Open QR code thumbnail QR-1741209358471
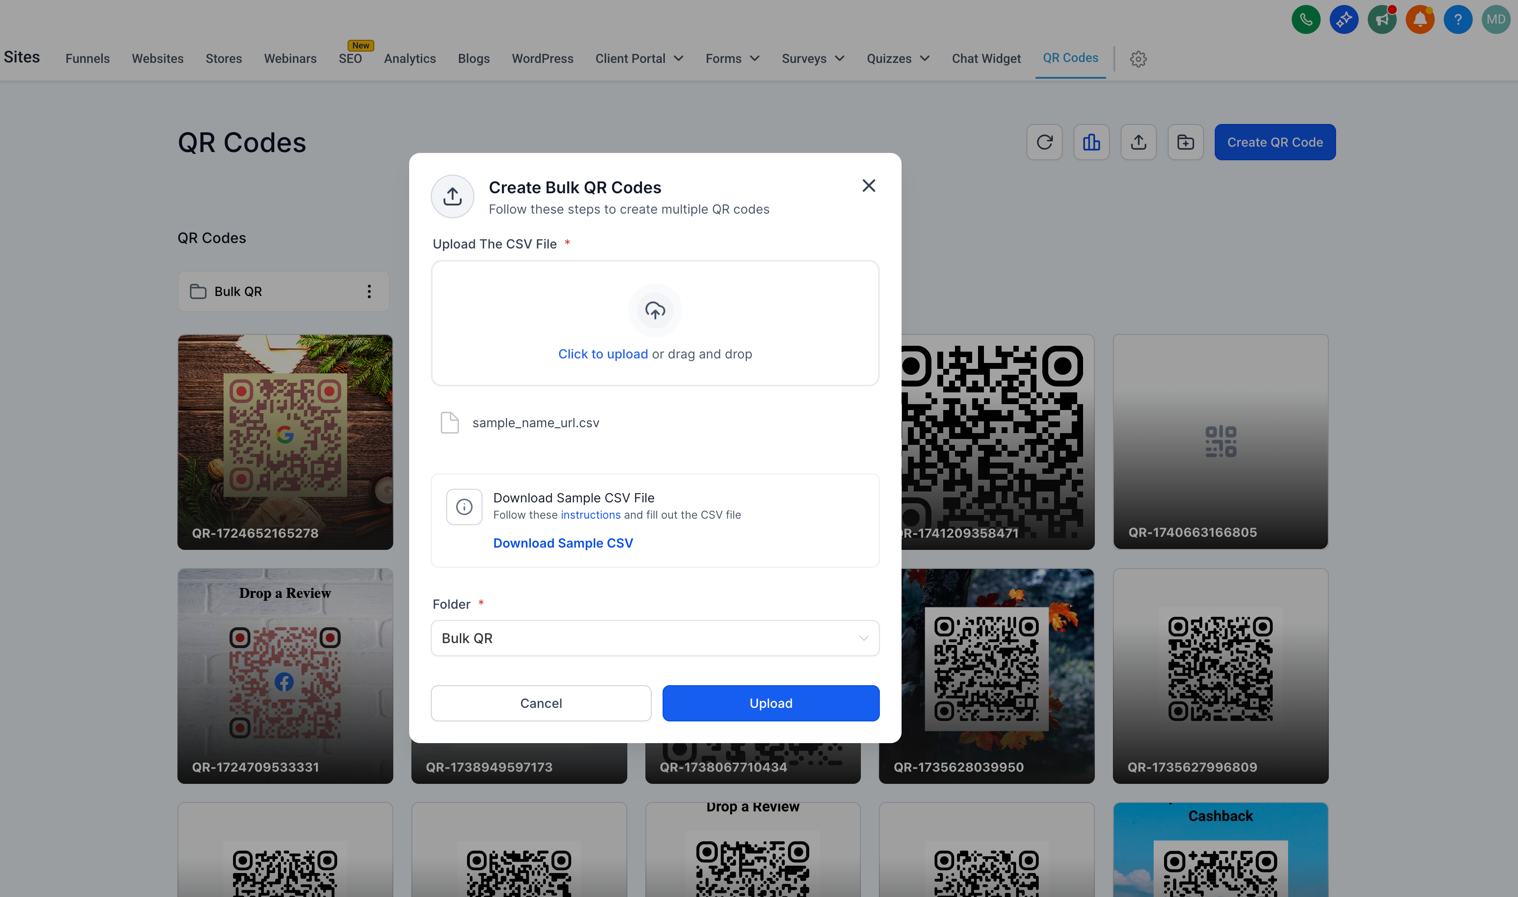The height and width of the screenshot is (897, 1518). point(998,442)
